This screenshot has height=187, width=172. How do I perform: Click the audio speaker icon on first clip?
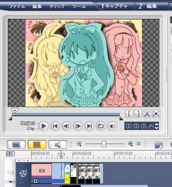(x=36, y=181)
